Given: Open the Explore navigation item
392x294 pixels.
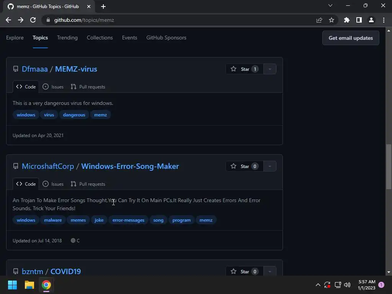Looking at the screenshot, I should pos(15,38).
